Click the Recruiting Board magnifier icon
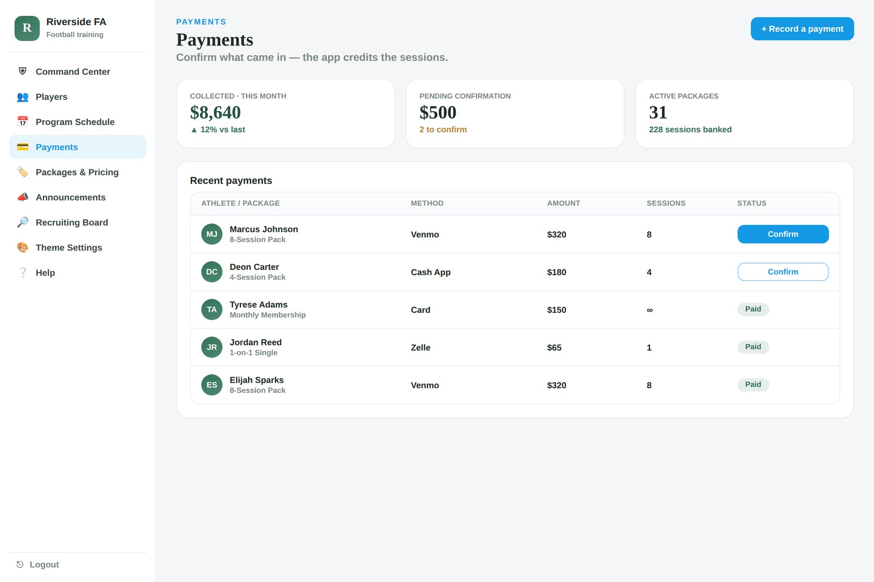Screen dimensions: 874x582 tap(22, 222)
